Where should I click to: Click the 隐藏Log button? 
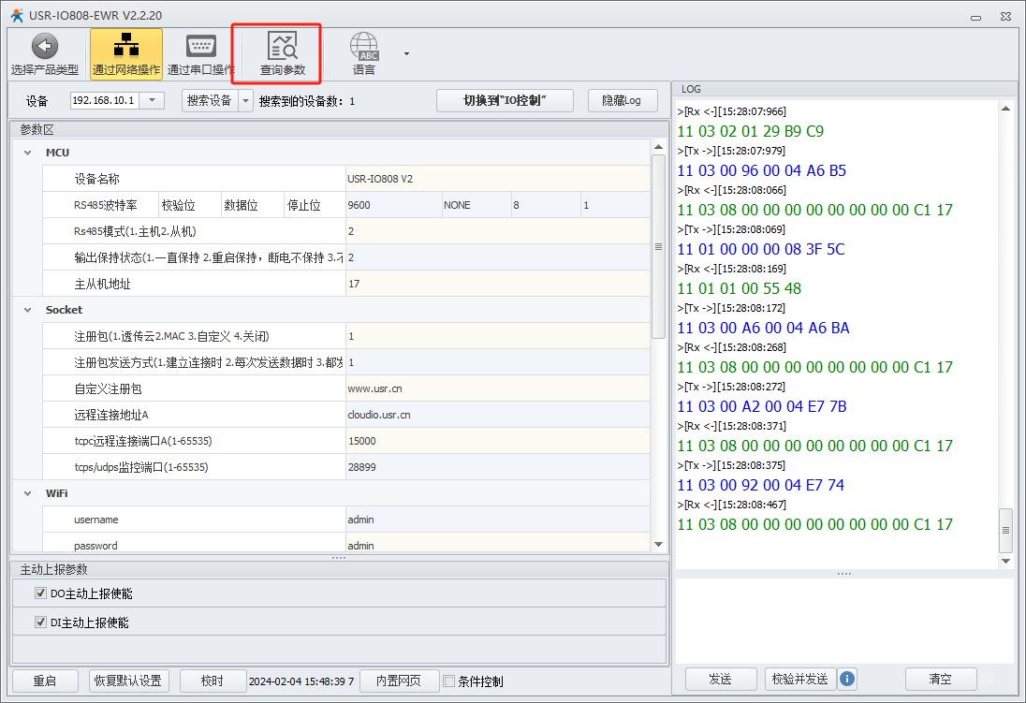coord(623,100)
